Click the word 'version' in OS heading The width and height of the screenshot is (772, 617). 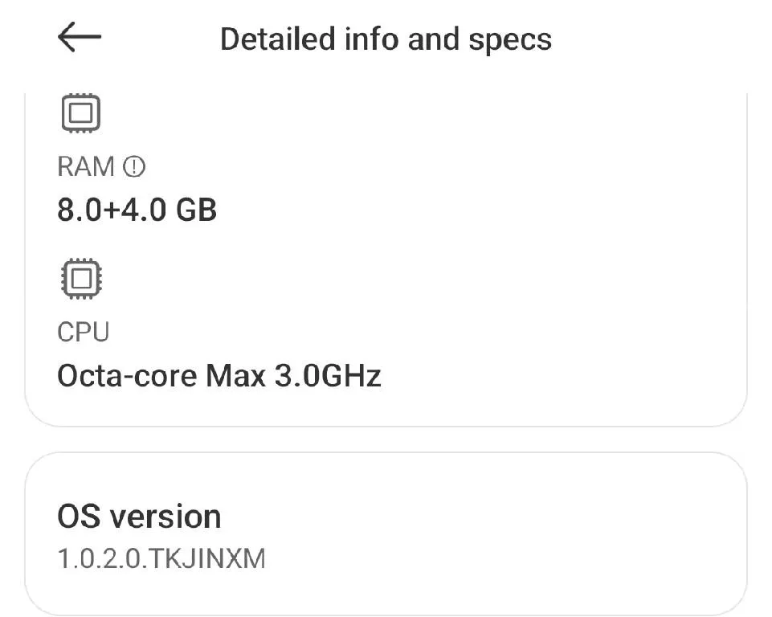[x=165, y=516]
